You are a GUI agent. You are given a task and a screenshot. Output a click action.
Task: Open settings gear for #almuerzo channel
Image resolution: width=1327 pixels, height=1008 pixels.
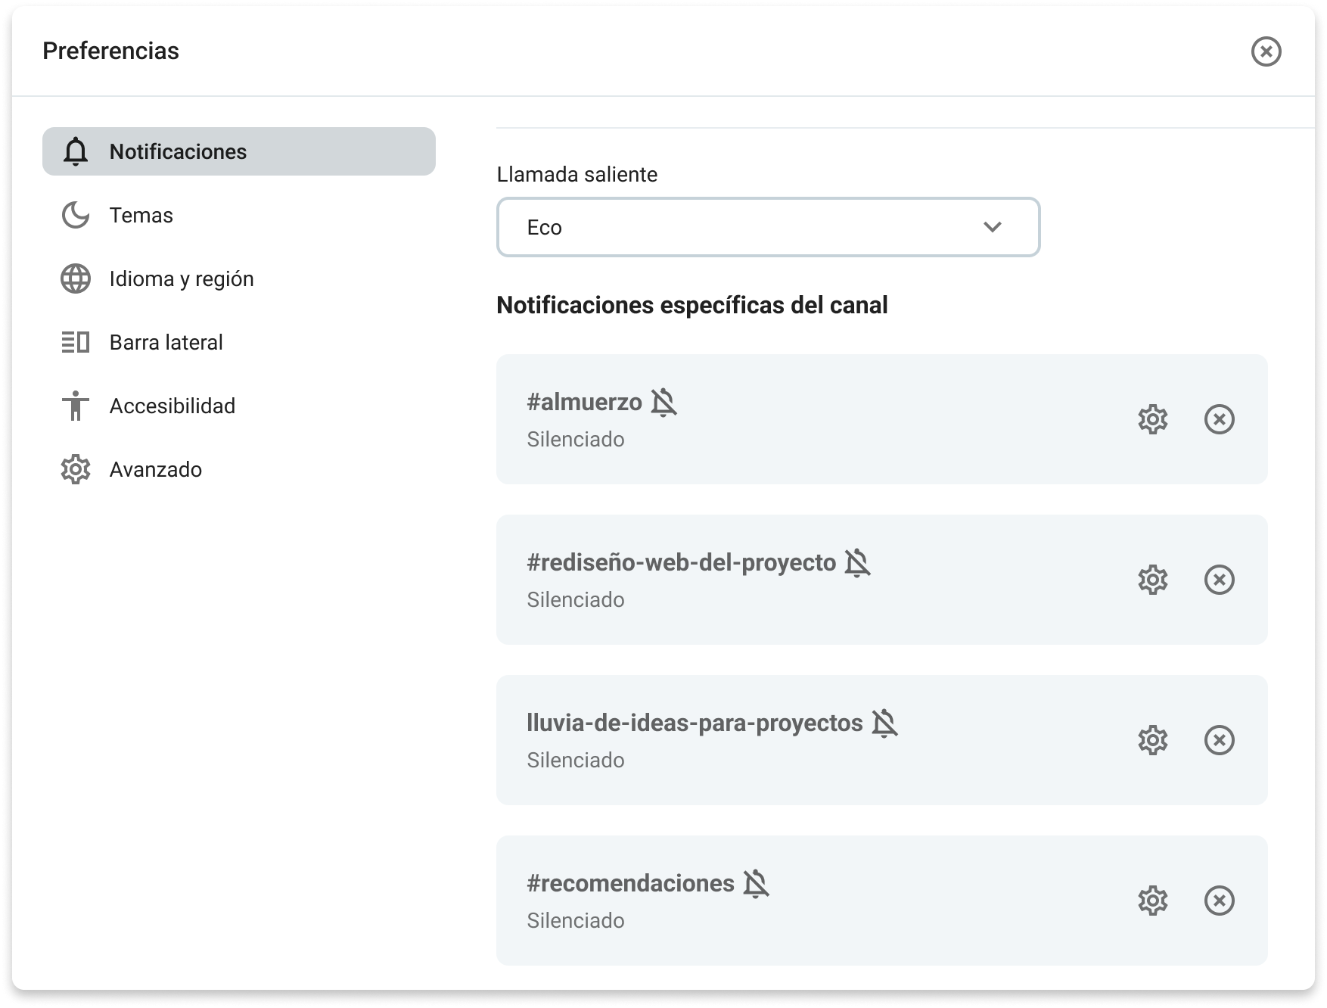coord(1152,419)
